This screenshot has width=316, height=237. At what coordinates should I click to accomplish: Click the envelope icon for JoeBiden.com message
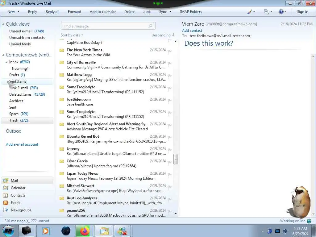62,100
